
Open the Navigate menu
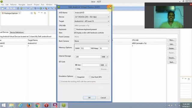coord(22,4)
